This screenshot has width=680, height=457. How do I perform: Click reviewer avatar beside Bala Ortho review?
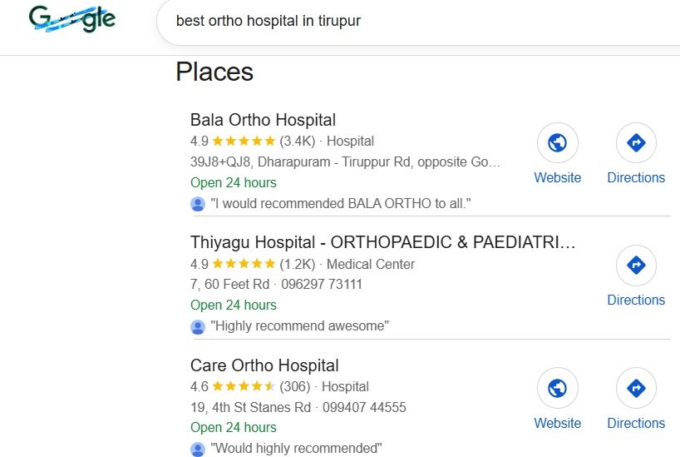198,204
